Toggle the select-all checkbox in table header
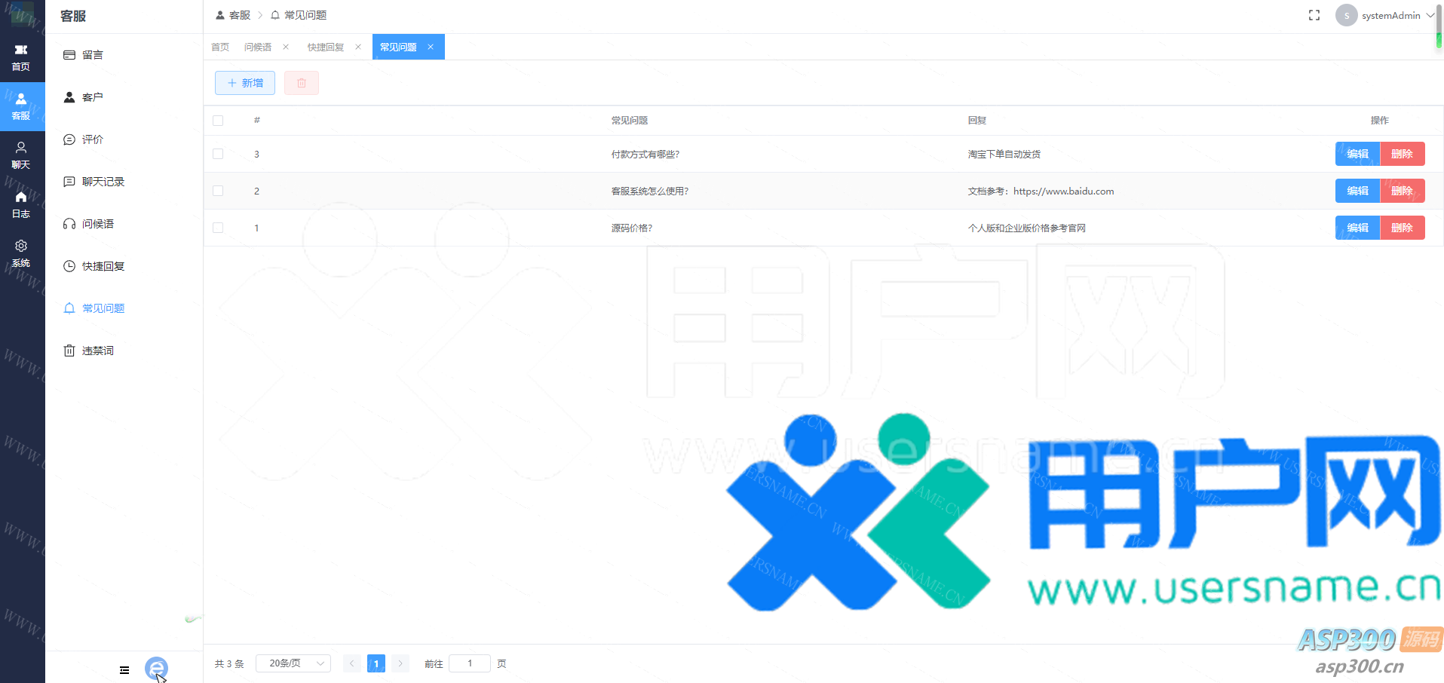The height and width of the screenshot is (683, 1444). [218, 121]
